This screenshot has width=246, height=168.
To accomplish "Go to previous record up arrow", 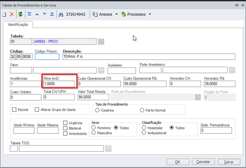I will point(37,14).
